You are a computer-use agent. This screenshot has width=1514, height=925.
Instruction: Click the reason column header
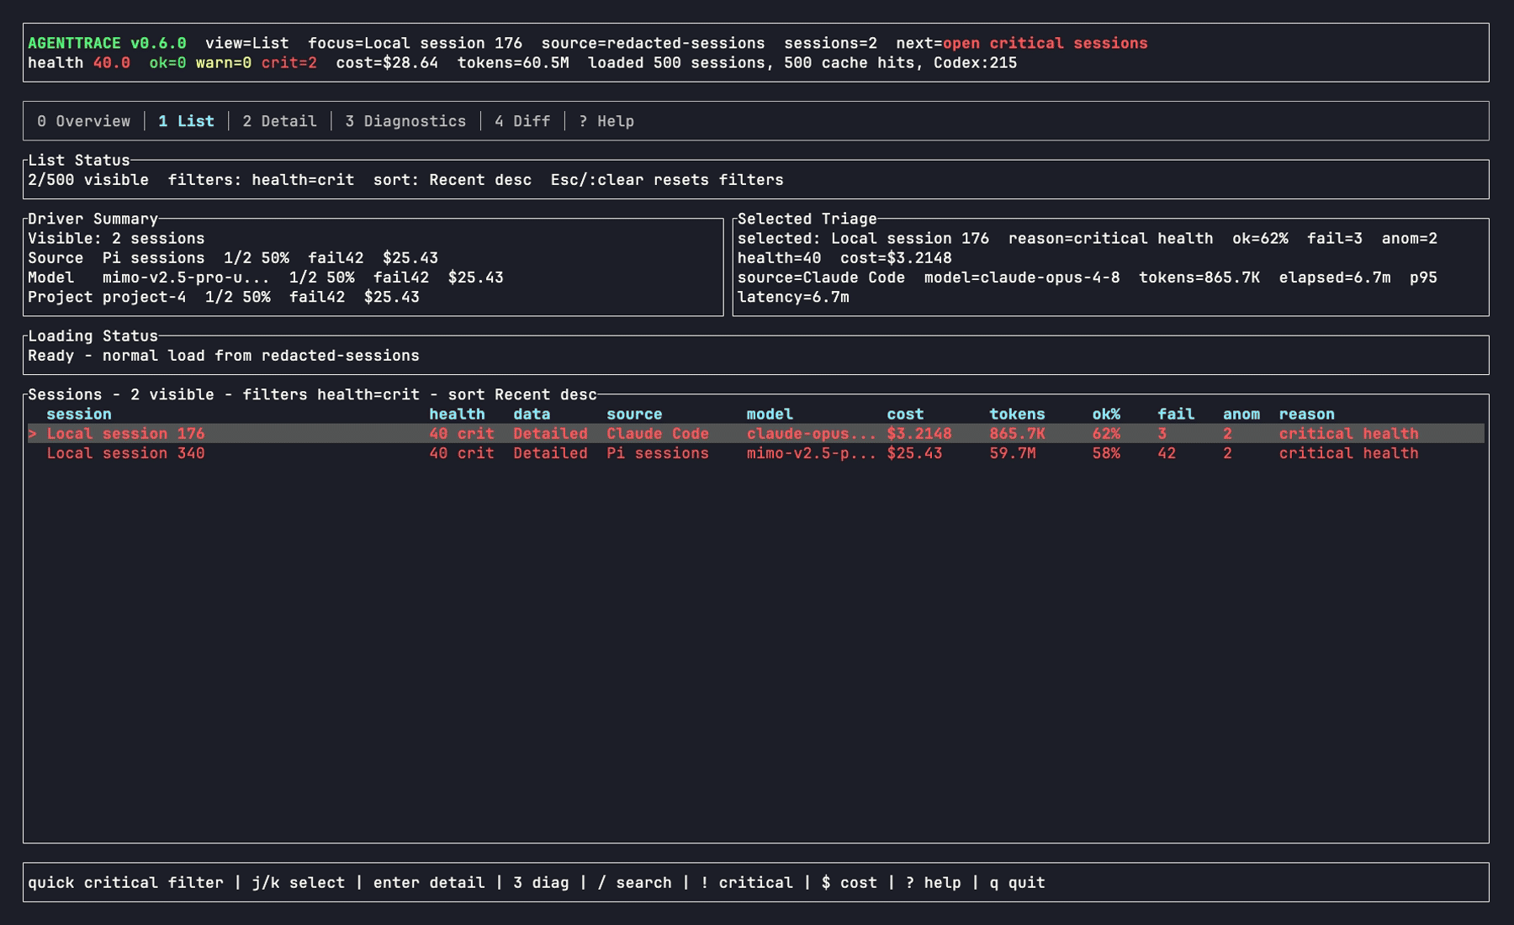(1306, 415)
